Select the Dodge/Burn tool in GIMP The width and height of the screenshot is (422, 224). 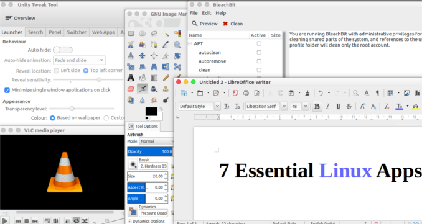pos(166,100)
